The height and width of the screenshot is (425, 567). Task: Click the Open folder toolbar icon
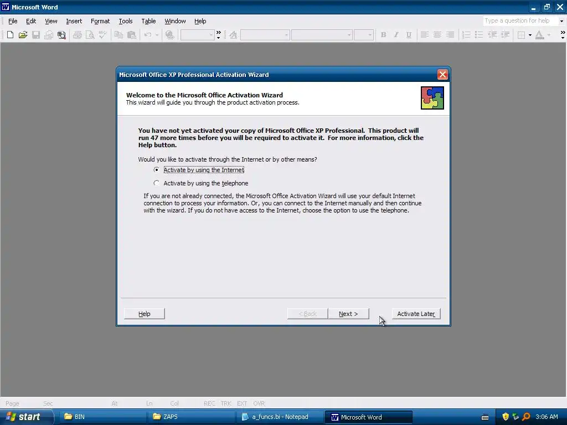click(23, 35)
